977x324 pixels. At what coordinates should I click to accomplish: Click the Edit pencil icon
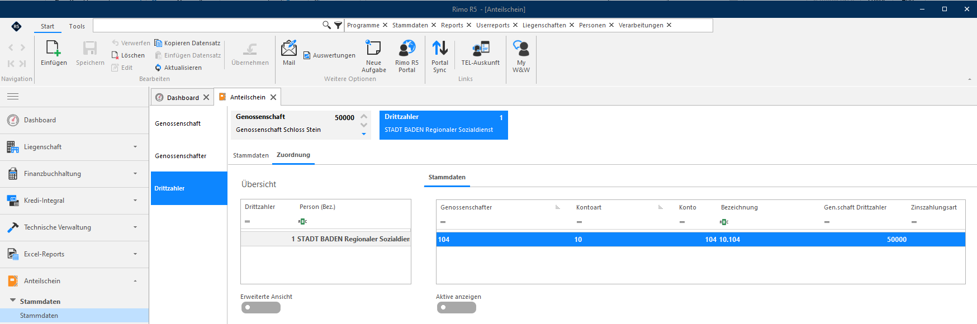pyautogui.click(x=115, y=68)
